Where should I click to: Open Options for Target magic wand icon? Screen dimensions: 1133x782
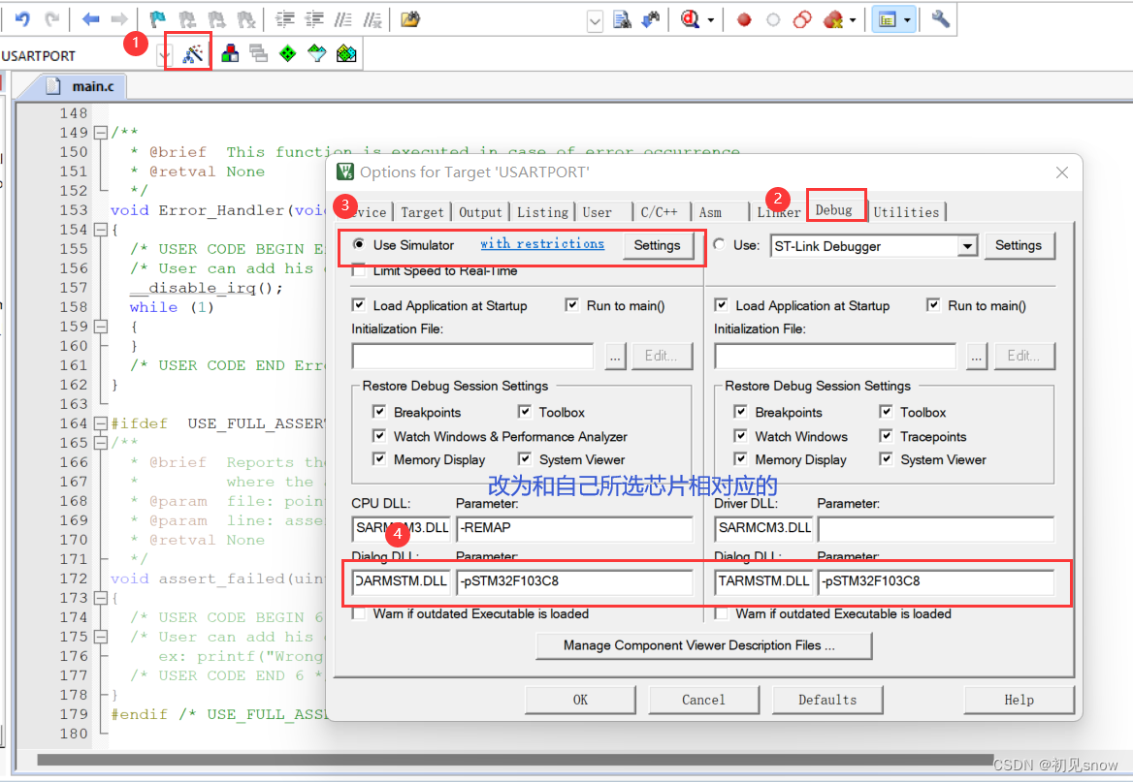point(192,53)
